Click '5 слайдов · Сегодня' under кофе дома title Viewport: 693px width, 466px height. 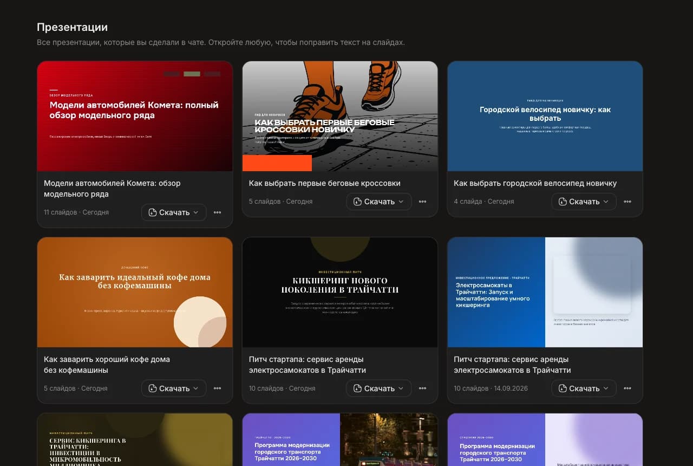tap(76, 389)
